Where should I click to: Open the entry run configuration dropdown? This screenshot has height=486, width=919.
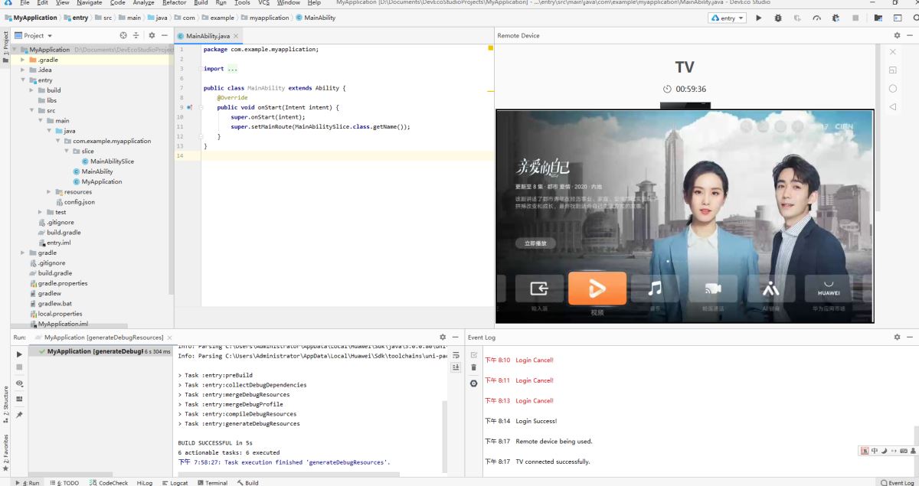point(727,18)
